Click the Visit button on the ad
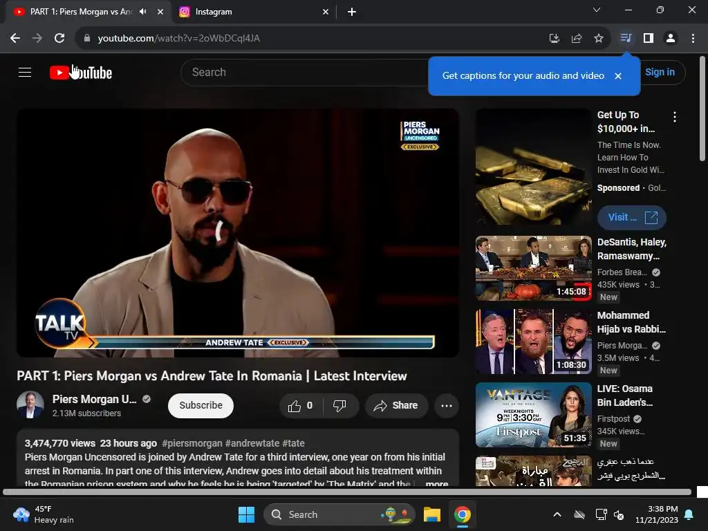This screenshot has width=708, height=531. [x=632, y=218]
